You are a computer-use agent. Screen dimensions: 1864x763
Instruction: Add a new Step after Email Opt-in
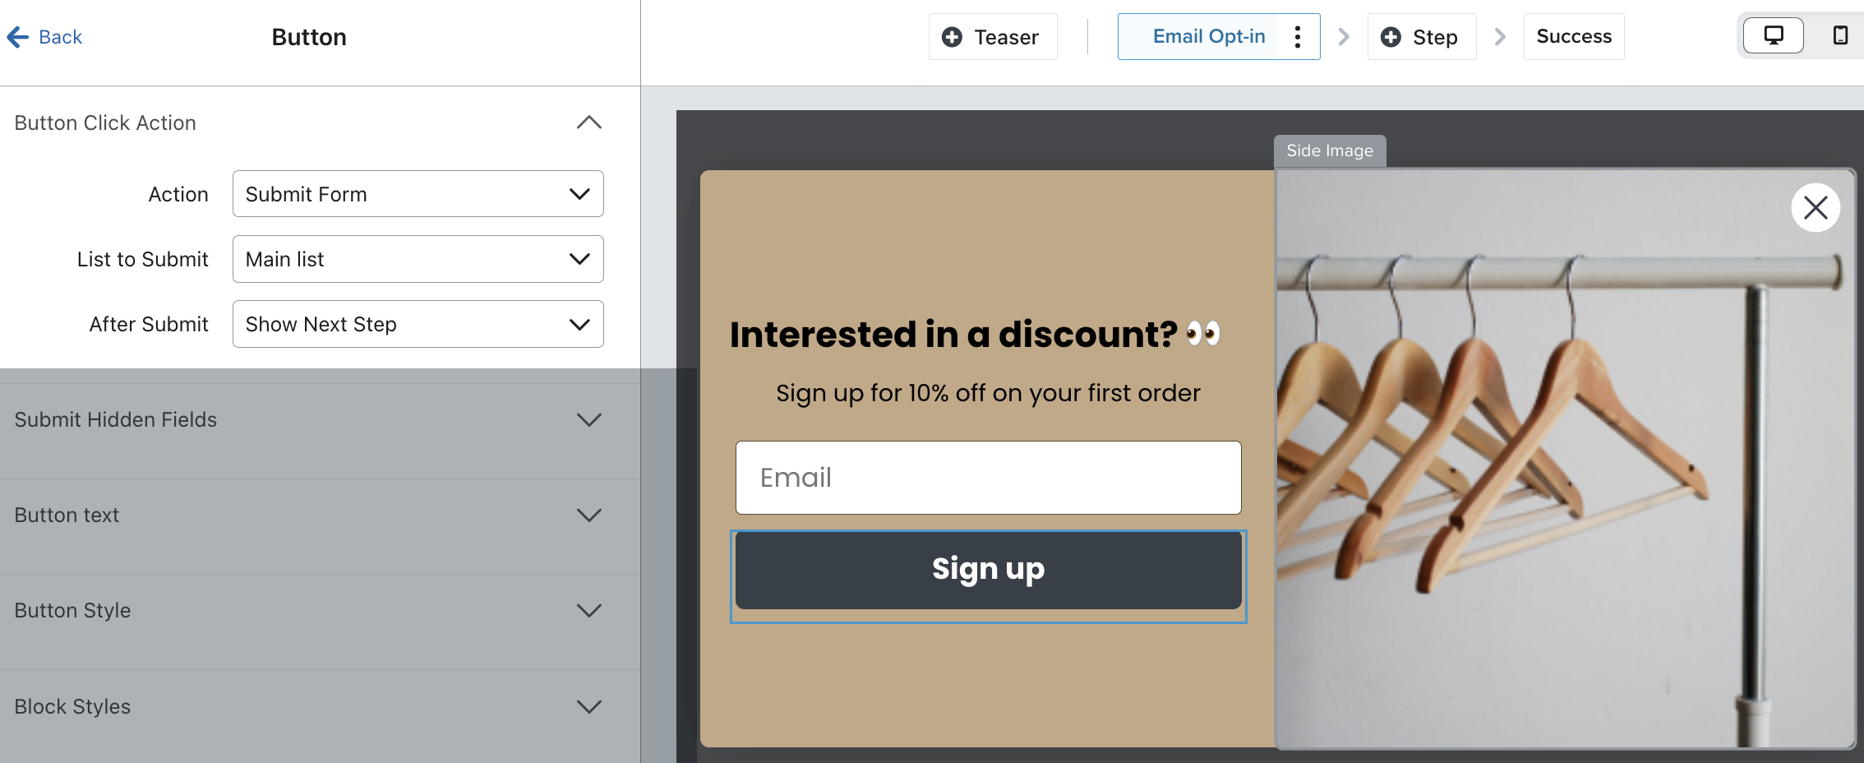pos(1421,36)
